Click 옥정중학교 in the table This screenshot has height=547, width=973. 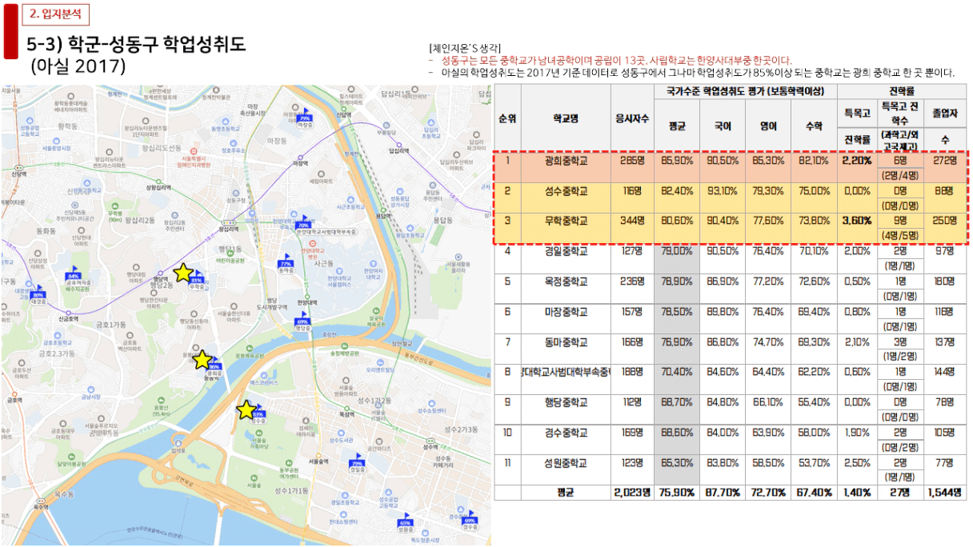pos(565,281)
